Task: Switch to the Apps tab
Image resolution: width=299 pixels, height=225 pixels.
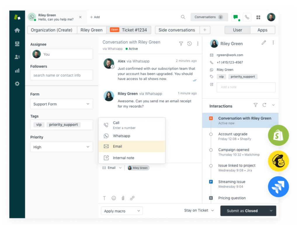Action: point(262,30)
